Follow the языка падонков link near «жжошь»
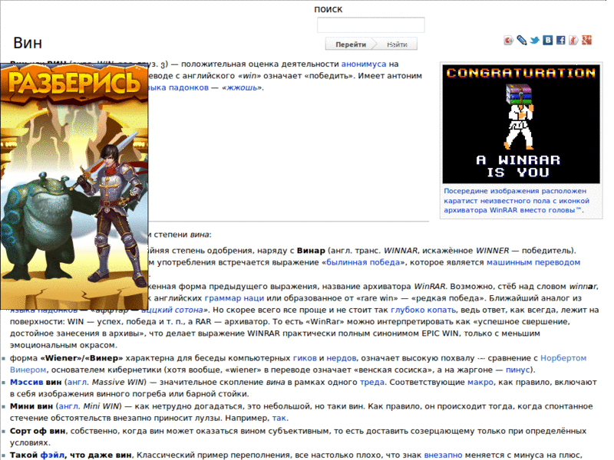This screenshot has height=460, width=614. (x=179, y=87)
